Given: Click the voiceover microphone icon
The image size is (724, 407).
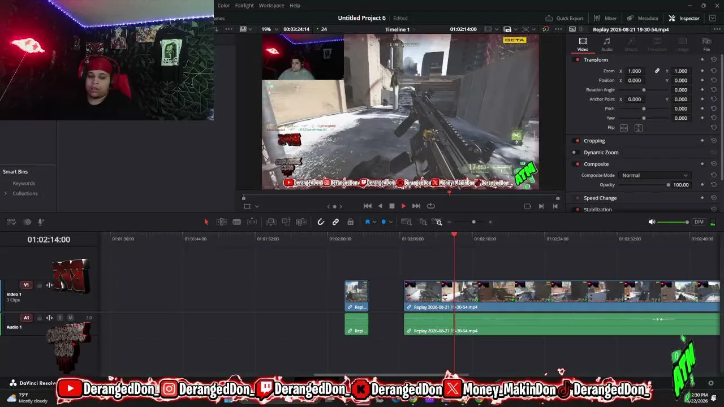Looking at the screenshot, I should click(41, 222).
